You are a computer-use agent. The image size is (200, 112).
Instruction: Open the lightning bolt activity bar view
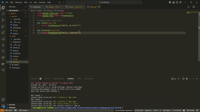[x=3, y=58]
